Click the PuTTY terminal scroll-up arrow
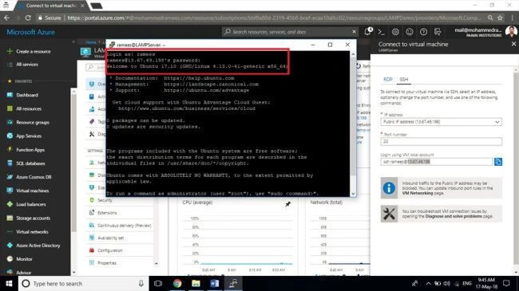 [353, 54]
